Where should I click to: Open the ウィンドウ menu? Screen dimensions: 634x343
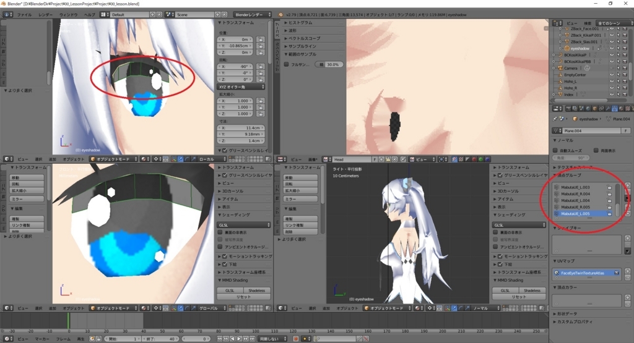68,15
